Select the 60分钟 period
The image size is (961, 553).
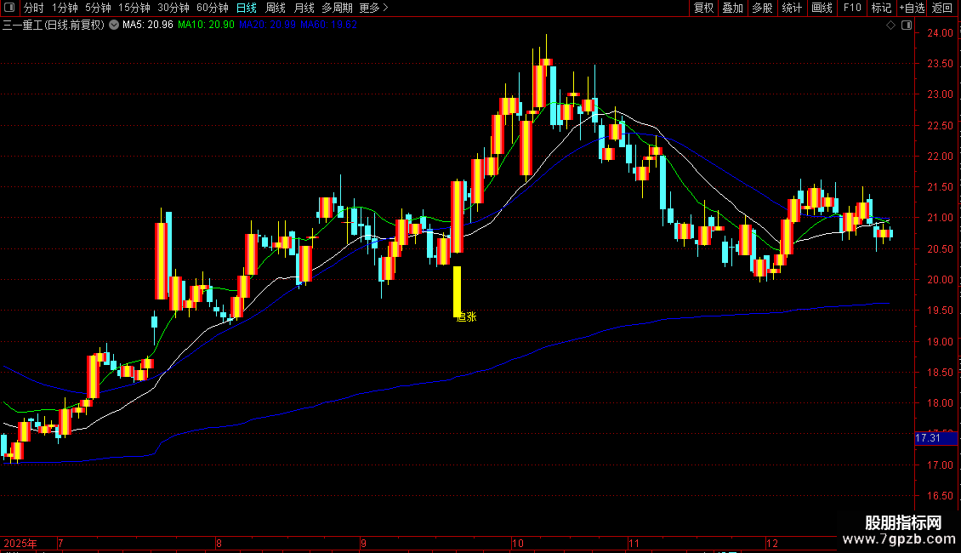[x=212, y=8]
